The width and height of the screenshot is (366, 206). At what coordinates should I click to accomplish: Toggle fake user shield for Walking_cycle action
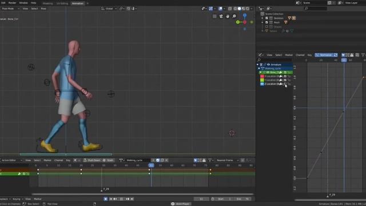(158, 160)
